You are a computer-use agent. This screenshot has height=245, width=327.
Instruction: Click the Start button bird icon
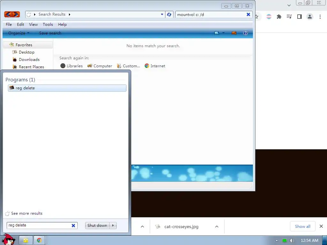coord(9,240)
